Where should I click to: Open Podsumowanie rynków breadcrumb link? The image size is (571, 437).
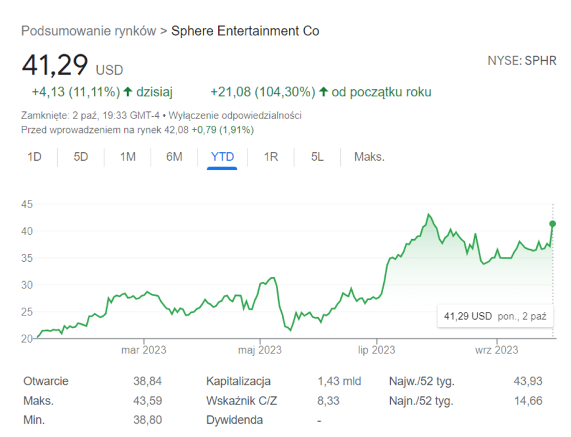click(89, 31)
